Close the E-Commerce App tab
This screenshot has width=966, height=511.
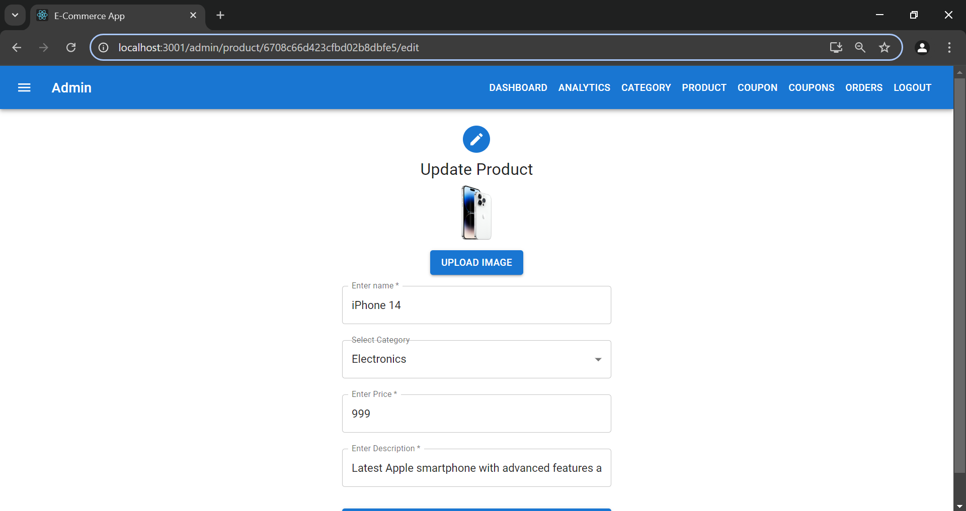pyautogui.click(x=193, y=15)
